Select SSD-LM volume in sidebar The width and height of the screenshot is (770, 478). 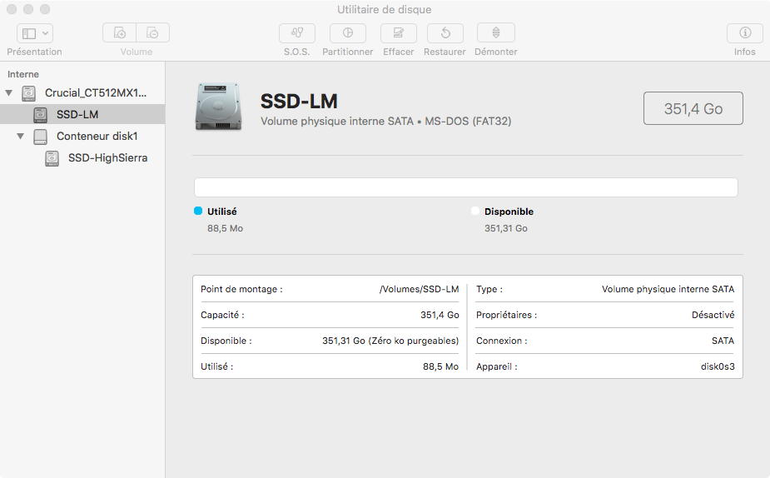click(x=77, y=114)
